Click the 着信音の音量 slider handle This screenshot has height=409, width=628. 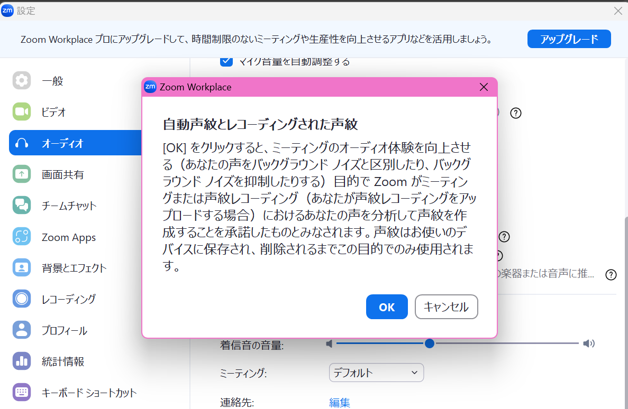[x=430, y=343]
